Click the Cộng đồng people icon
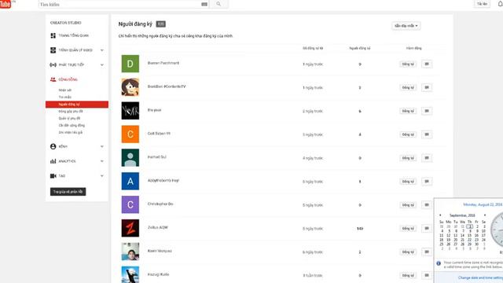This screenshot has height=283, width=503. pyautogui.click(x=53, y=79)
